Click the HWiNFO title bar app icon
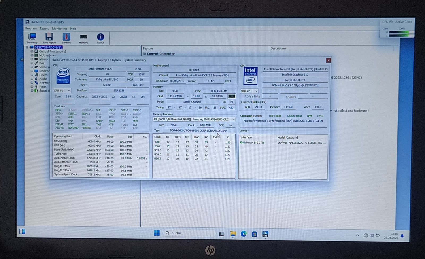This screenshot has height=259, width=425. click(27, 22)
